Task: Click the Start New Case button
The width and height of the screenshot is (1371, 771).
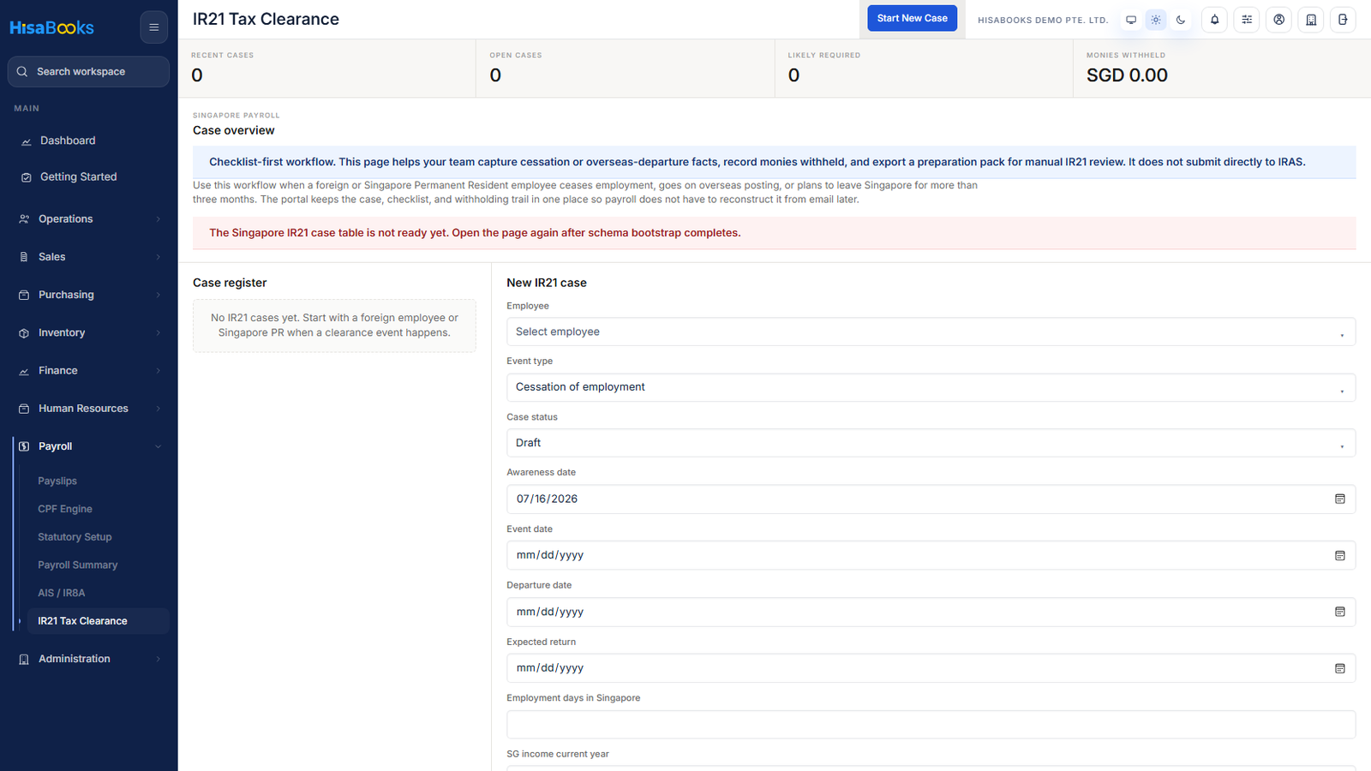Action: tap(912, 18)
